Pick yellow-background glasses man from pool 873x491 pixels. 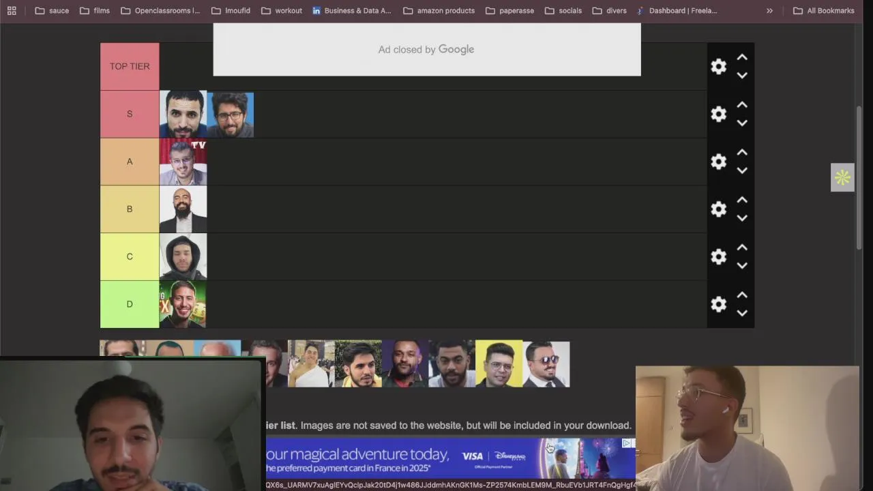coord(499,363)
